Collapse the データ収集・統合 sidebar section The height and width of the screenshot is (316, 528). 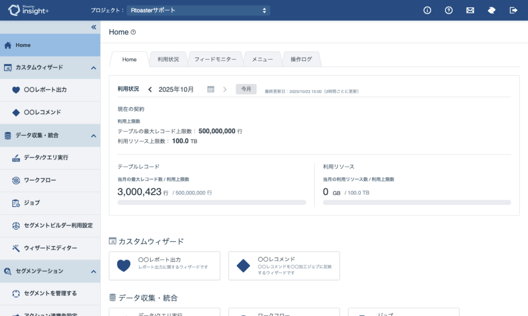(x=93, y=135)
